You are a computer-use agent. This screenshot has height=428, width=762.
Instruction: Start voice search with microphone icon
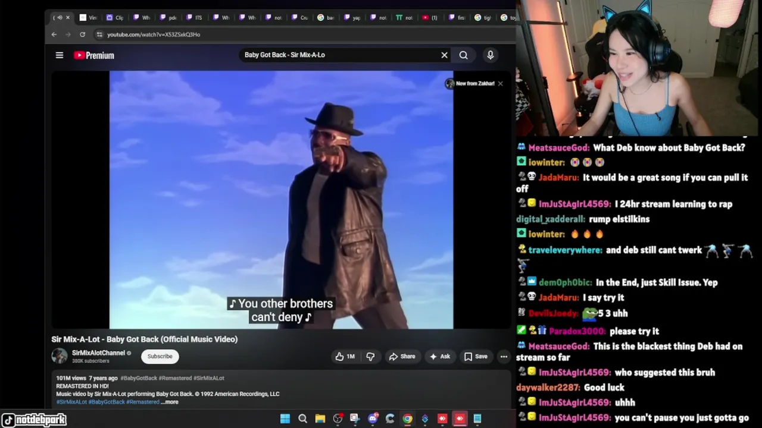[491, 55]
